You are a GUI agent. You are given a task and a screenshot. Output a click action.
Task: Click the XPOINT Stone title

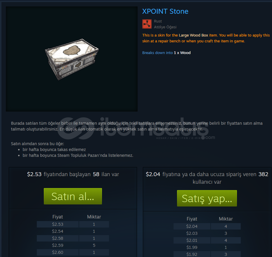165,11
